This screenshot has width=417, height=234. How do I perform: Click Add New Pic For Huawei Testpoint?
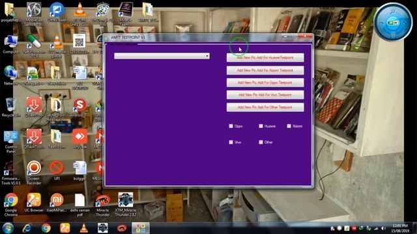pyautogui.click(x=265, y=58)
